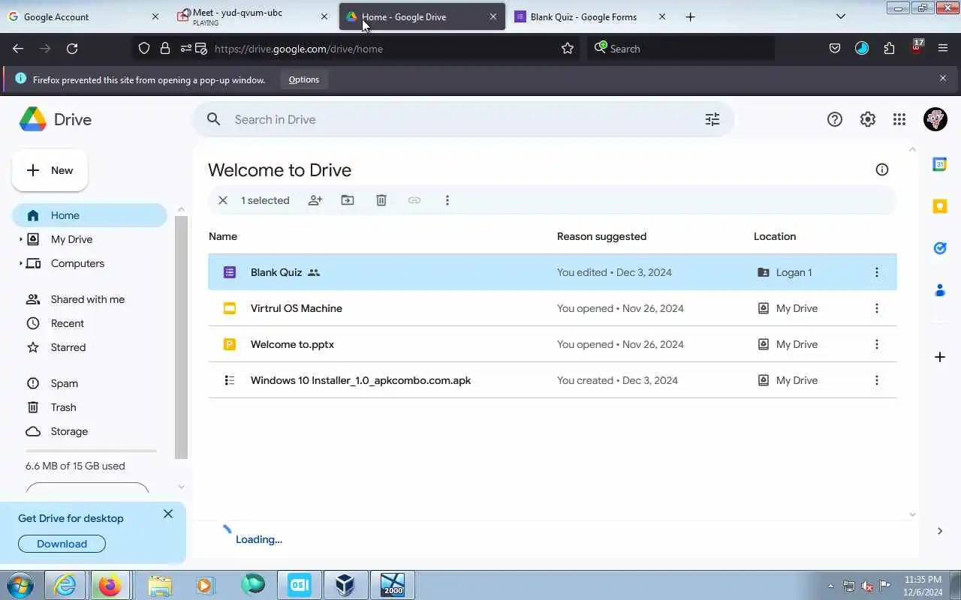Go back to previous page
The height and width of the screenshot is (600, 961).
click(x=18, y=49)
